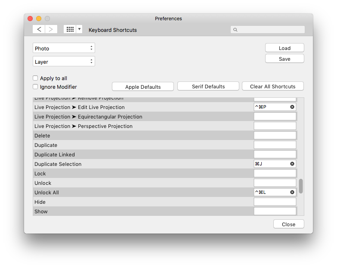Select the Edit Live Projection row label
This screenshot has height=268, width=337.
point(80,107)
